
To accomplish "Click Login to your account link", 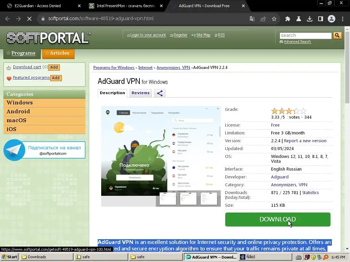I will pos(148,35).
